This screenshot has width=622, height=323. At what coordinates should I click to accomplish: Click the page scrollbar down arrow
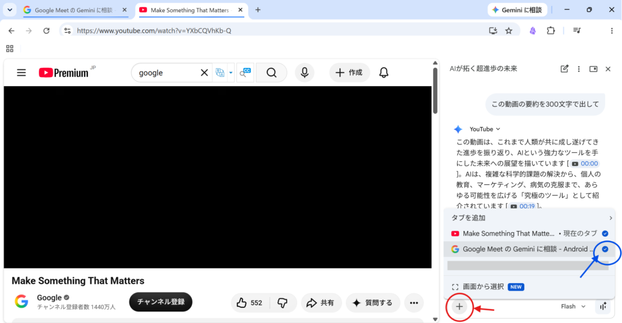click(435, 319)
